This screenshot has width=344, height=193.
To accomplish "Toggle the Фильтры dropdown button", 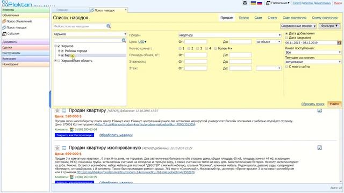I will [x=329, y=26].
